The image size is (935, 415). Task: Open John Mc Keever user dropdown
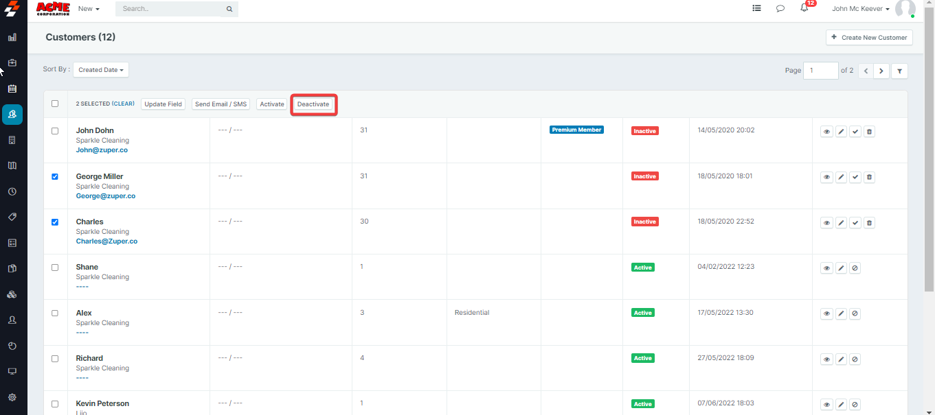pyautogui.click(x=861, y=9)
